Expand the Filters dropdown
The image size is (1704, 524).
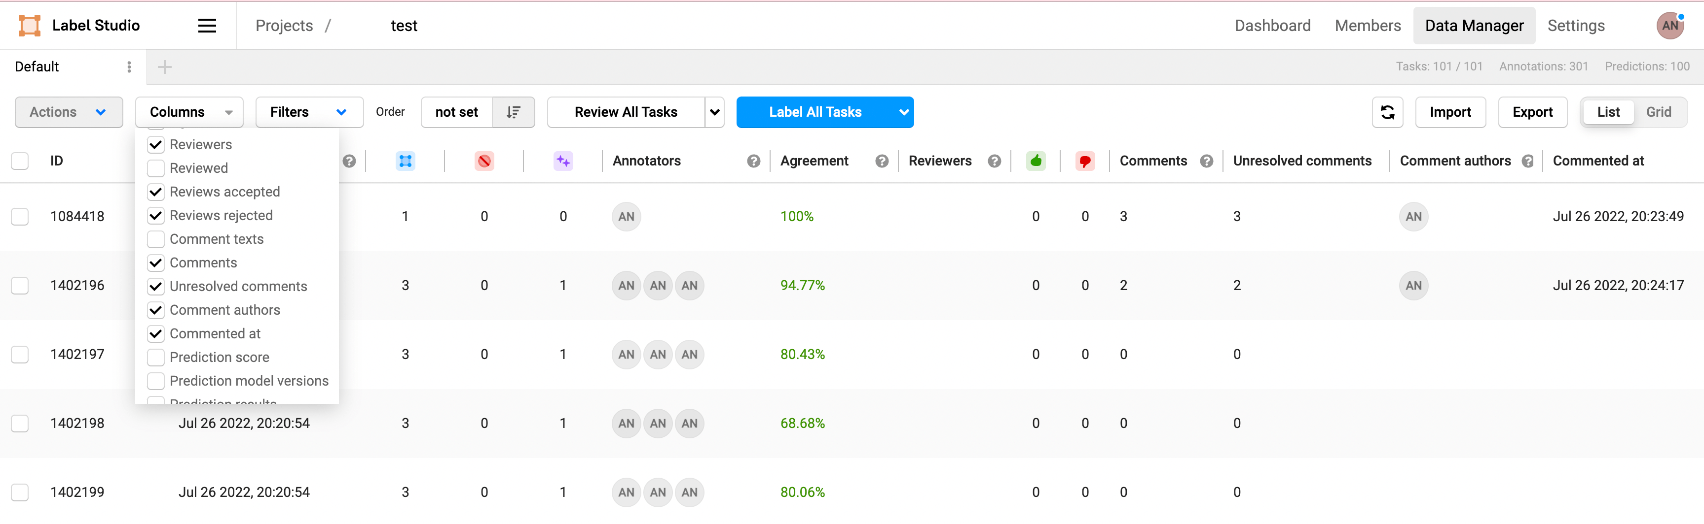tap(309, 112)
